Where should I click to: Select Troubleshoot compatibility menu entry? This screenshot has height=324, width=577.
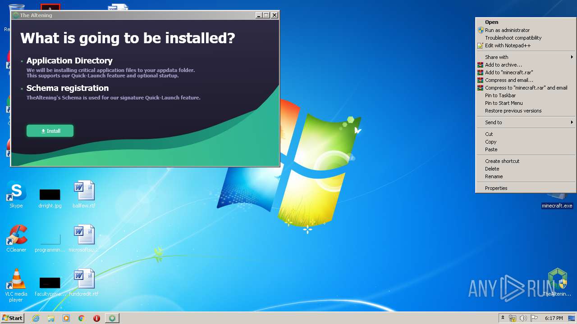click(526, 38)
